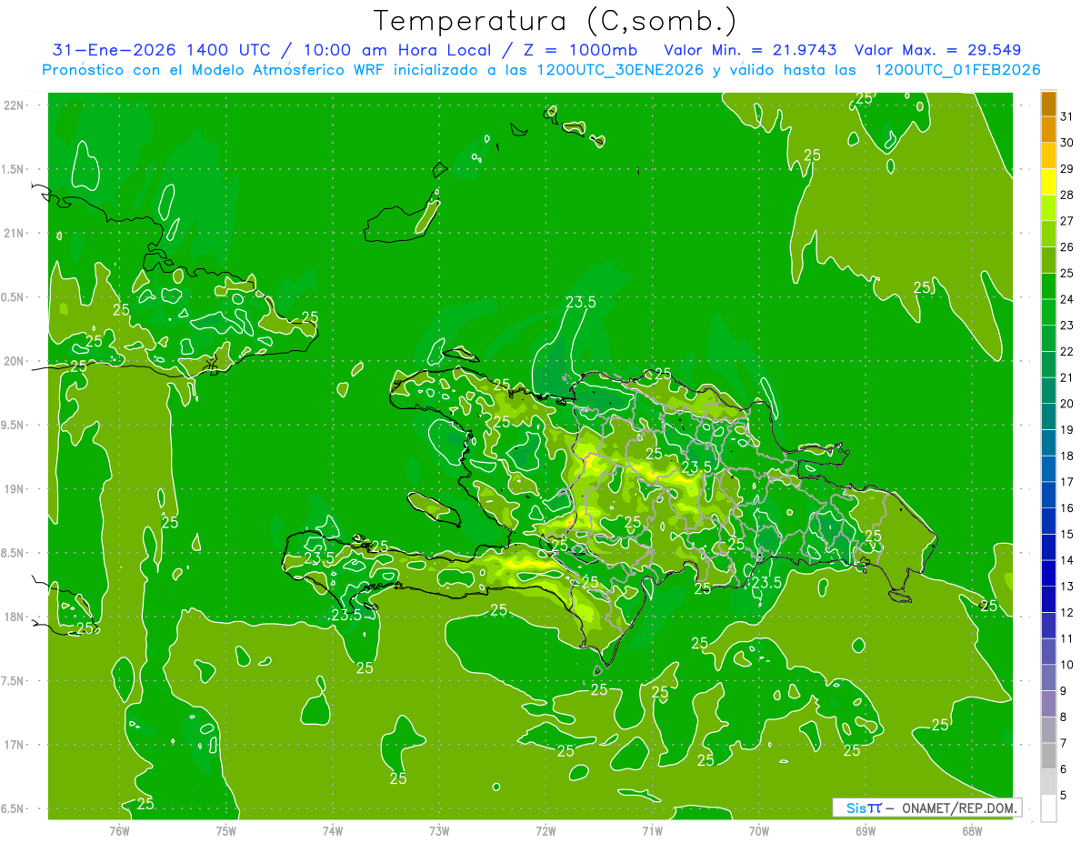Screen dimensions: 1091x843
Task: Click the "19N" latitude axis label
Action: pyautogui.click(x=14, y=488)
